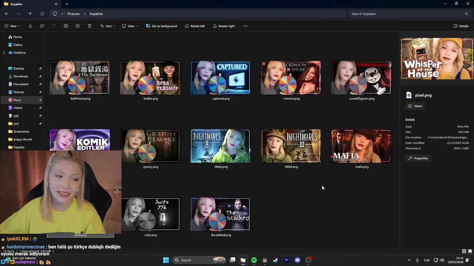Open Steam from the taskbar
This screenshot has width=474, height=266.
[x=276, y=260]
